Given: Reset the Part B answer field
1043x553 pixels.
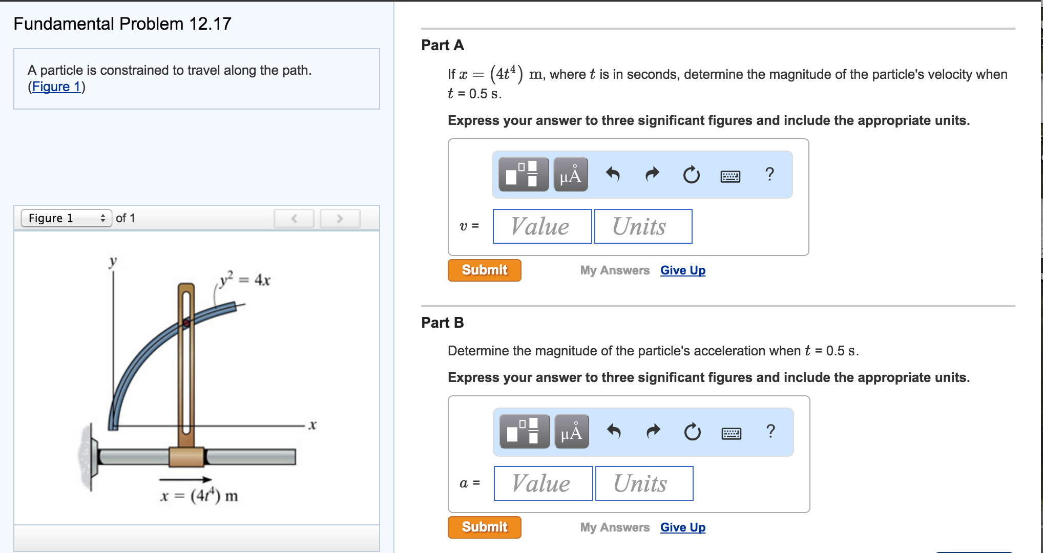Looking at the screenshot, I should click(x=692, y=432).
